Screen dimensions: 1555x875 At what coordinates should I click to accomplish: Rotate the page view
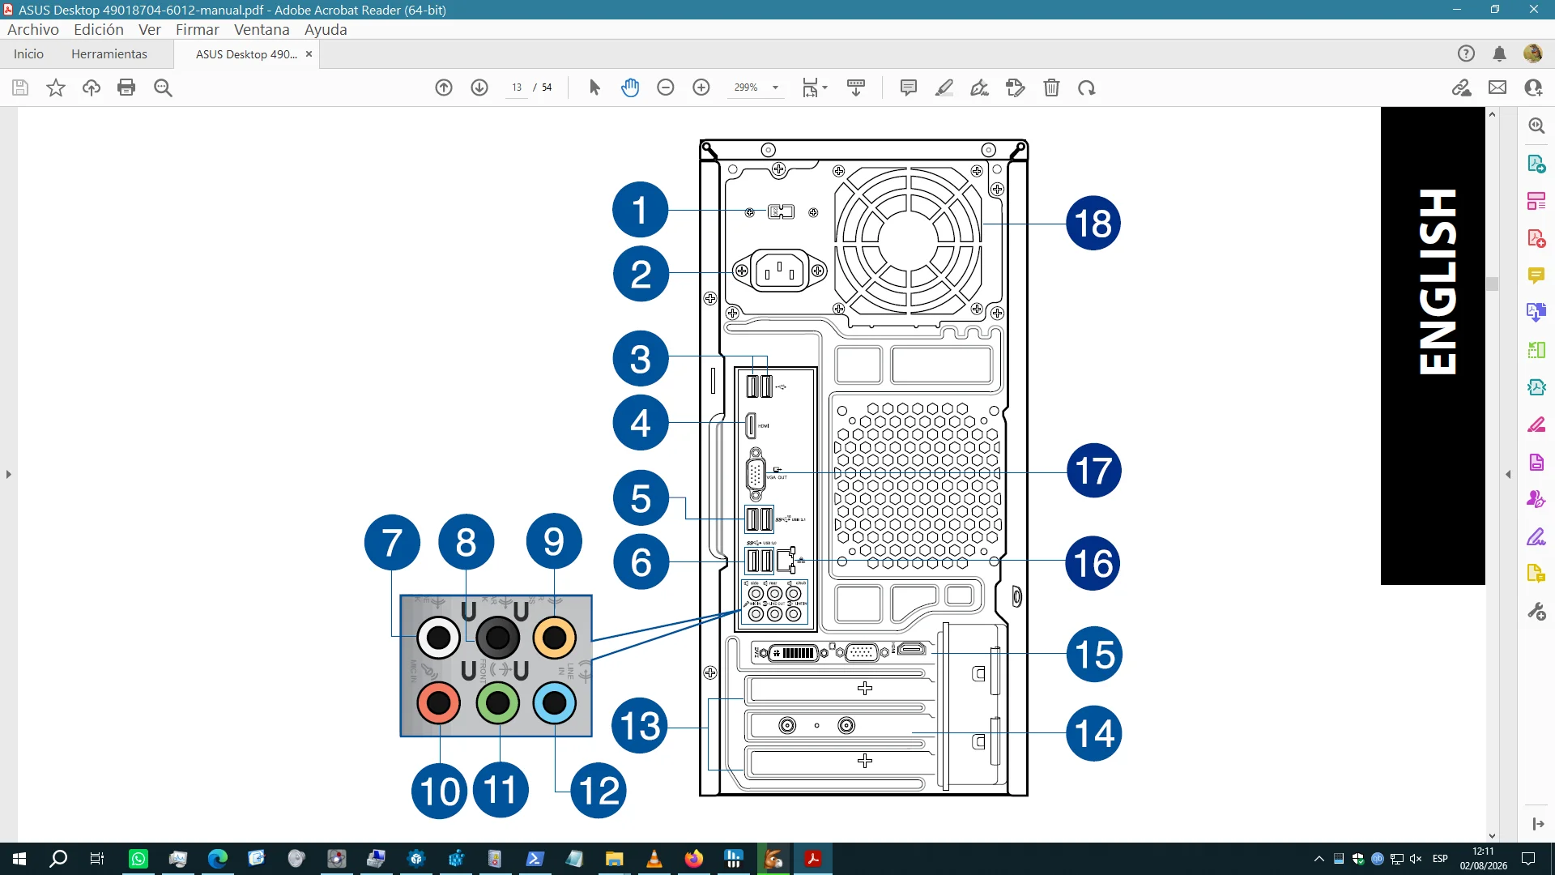[1087, 87]
